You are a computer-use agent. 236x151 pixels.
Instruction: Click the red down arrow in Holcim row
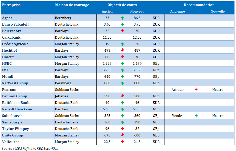(x=122, y=57)
